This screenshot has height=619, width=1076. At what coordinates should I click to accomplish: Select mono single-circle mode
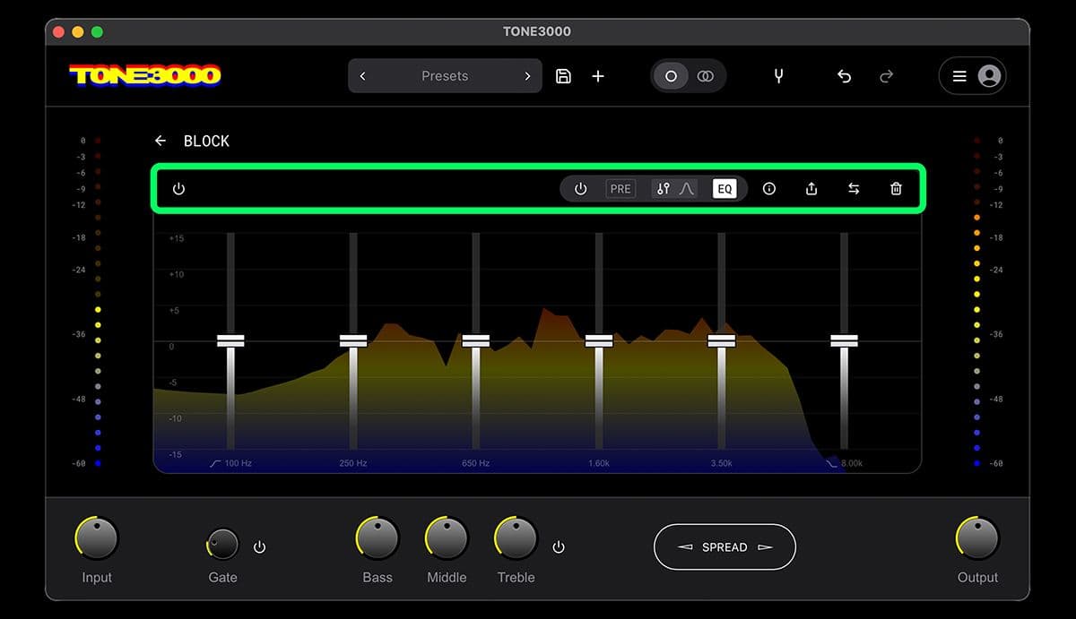click(671, 76)
